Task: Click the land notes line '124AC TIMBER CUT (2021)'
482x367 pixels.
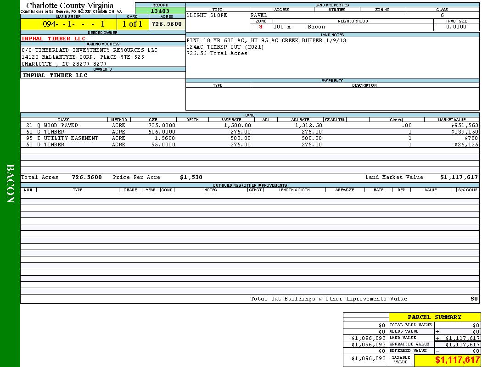Action: [225, 47]
